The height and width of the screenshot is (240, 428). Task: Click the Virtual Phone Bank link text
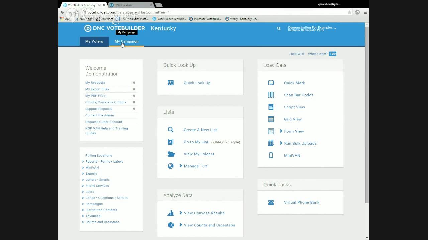coord(302,202)
